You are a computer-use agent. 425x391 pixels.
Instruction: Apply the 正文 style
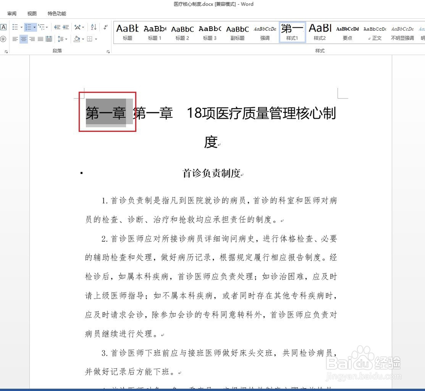pyautogui.click(x=375, y=32)
